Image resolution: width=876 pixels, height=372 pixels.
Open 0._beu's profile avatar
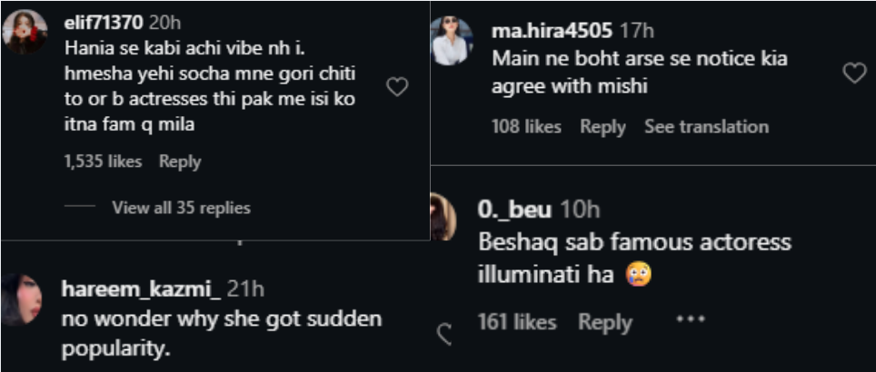click(443, 217)
